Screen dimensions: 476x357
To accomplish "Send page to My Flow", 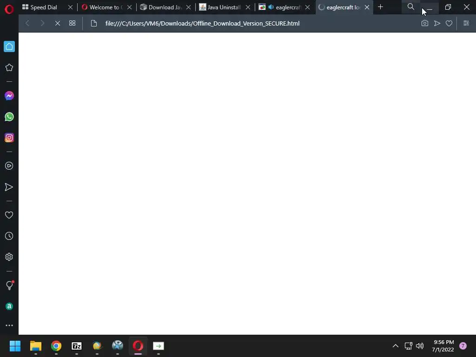I will coord(437,23).
